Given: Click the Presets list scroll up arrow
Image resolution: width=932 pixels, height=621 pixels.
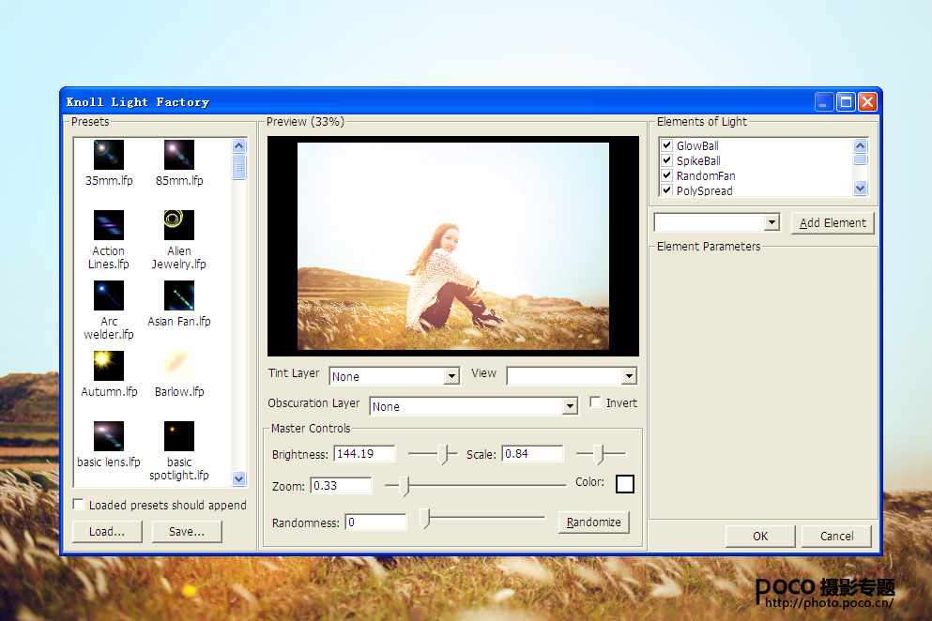Looking at the screenshot, I should pyautogui.click(x=239, y=145).
